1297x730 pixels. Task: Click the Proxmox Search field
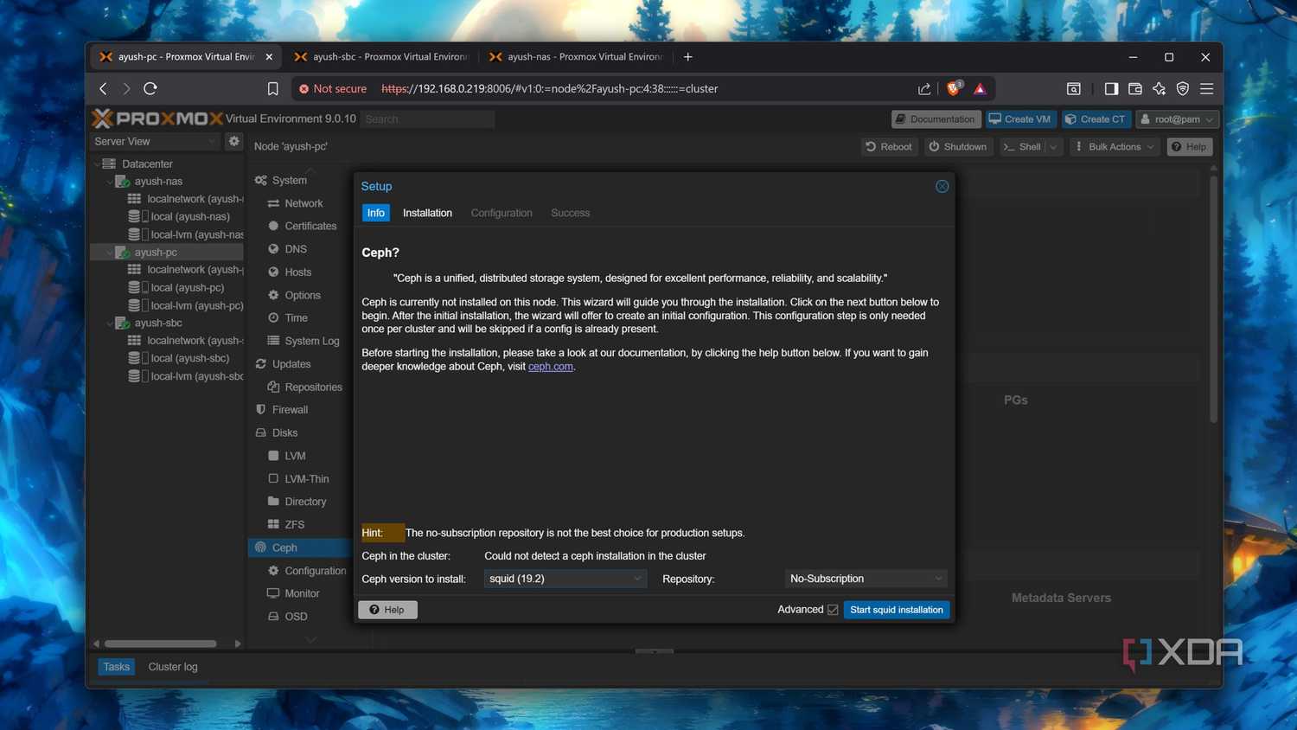pos(427,119)
